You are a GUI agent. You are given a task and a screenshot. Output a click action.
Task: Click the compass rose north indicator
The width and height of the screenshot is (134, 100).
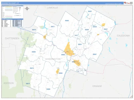click(x=27, y=9)
